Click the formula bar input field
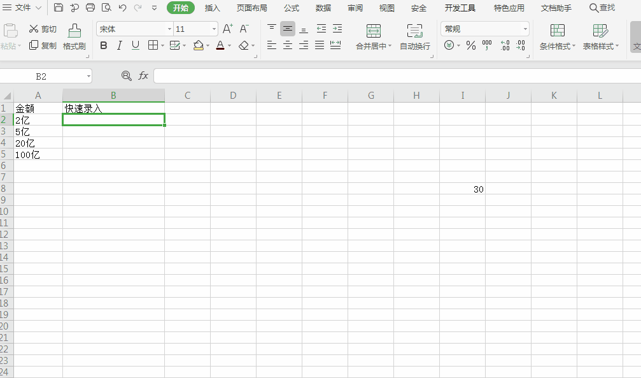The width and height of the screenshot is (641, 378). [x=397, y=76]
